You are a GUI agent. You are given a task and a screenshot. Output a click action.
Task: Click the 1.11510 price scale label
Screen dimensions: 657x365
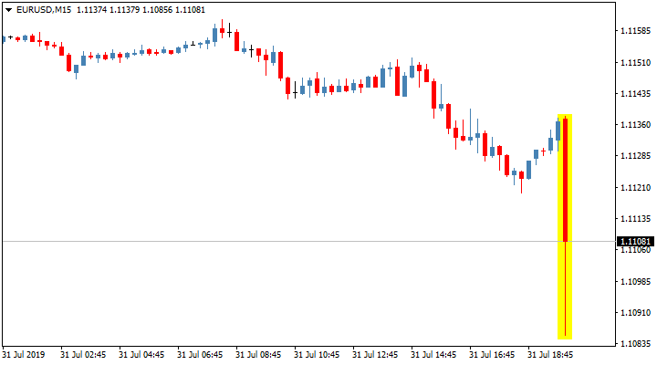[x=636, y=62]
